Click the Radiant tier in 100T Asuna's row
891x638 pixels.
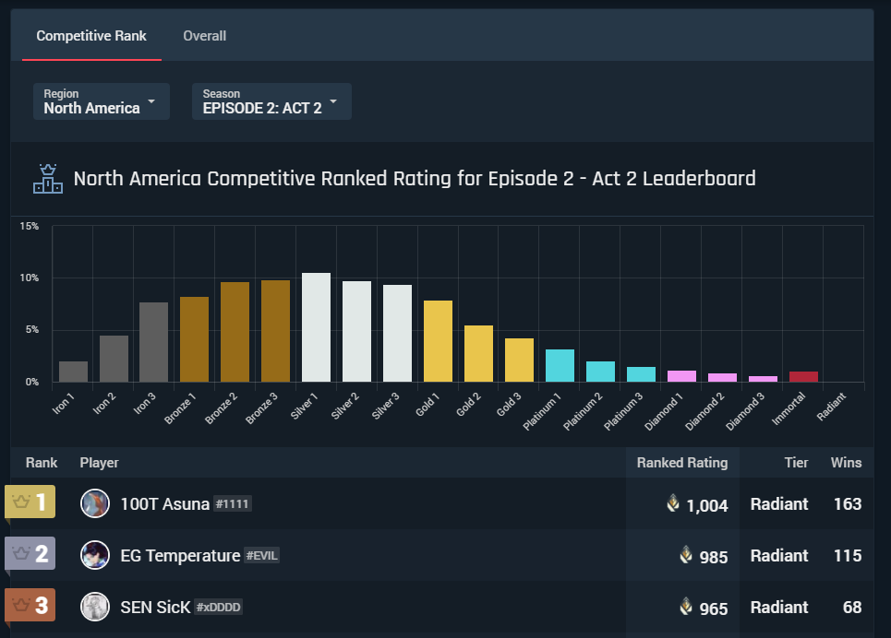pos(779,504)
